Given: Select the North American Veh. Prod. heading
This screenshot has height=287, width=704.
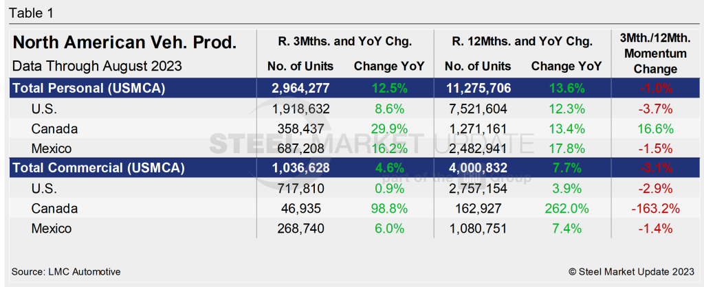Looking at the screenshot, I should point(124,43).
